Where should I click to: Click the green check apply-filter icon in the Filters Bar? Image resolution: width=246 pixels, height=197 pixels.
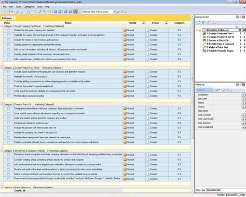(216, 90)
